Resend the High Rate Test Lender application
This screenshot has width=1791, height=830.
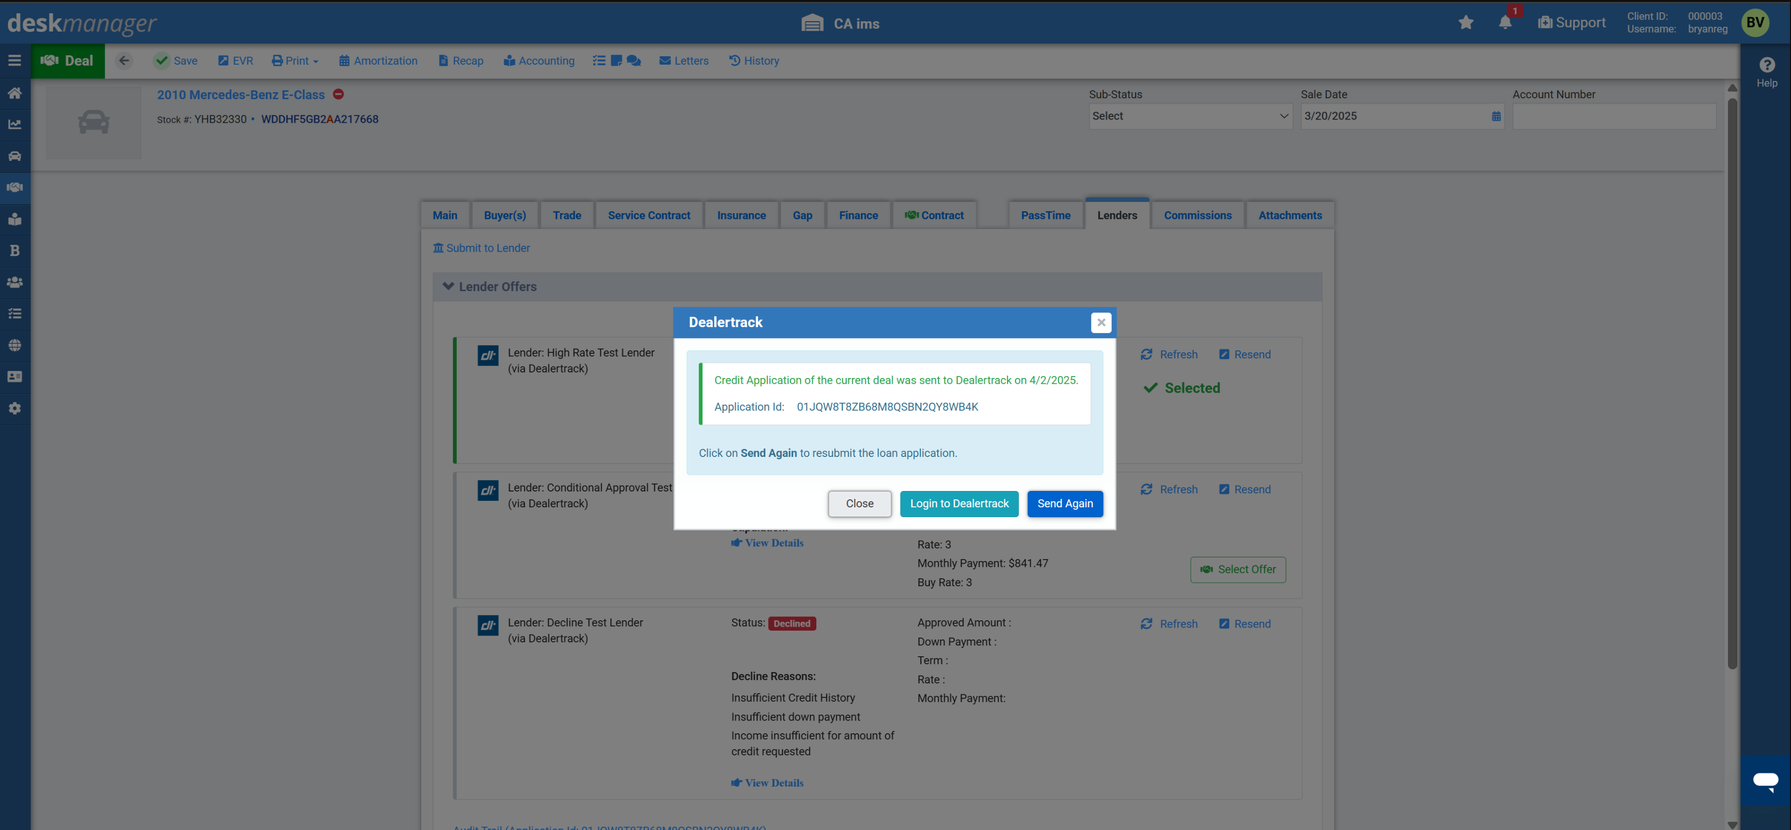tap(1244, 354)
